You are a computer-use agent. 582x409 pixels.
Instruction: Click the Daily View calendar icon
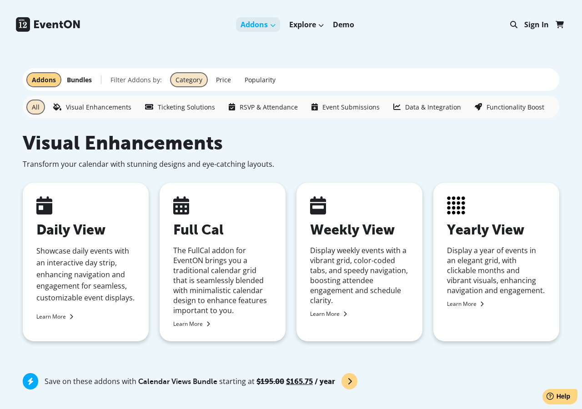coord(44,205)
